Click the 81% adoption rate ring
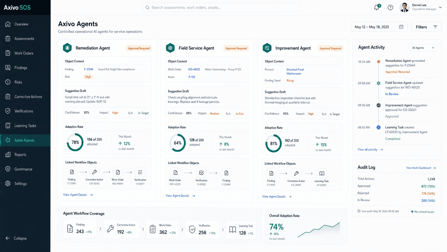447x252 pixels. pos(273,144)
